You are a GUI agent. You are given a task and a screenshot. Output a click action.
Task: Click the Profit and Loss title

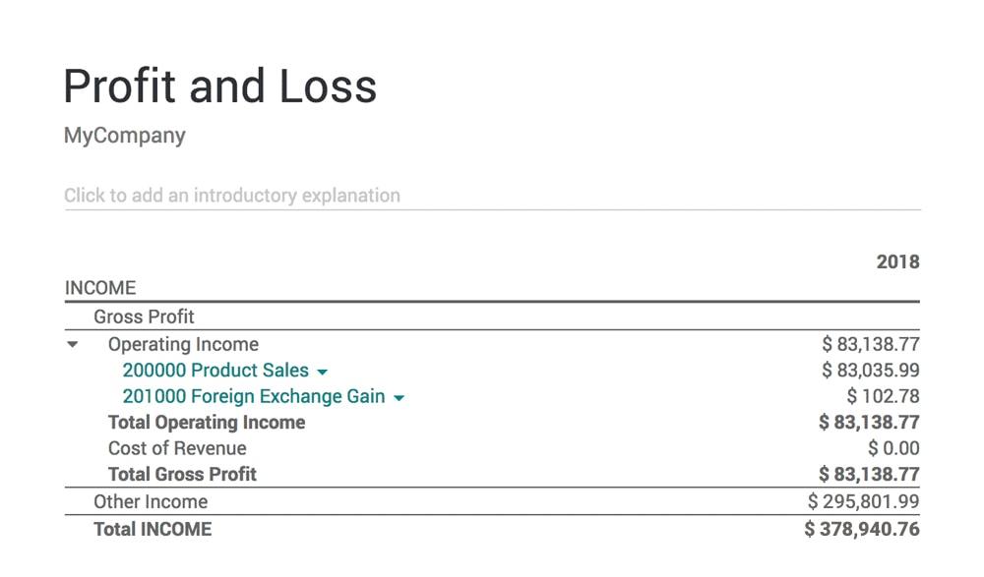(x=220, y=86)
